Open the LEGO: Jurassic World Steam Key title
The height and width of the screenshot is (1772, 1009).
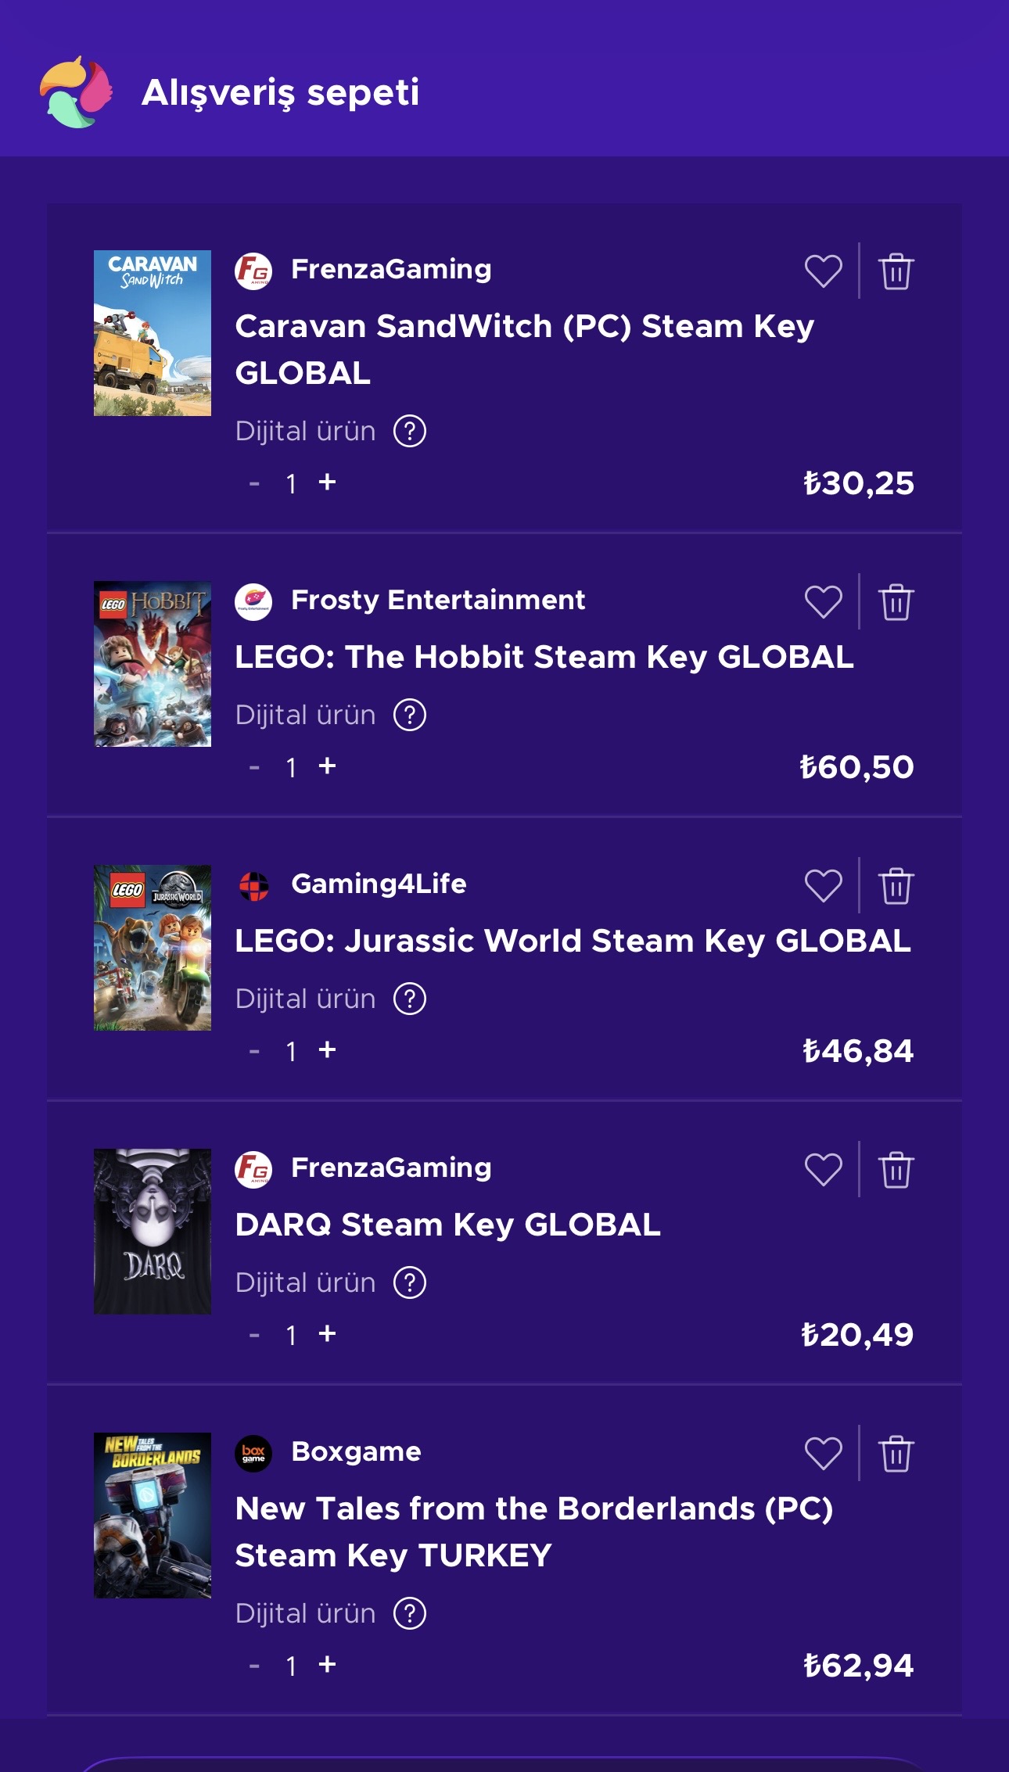573,941
